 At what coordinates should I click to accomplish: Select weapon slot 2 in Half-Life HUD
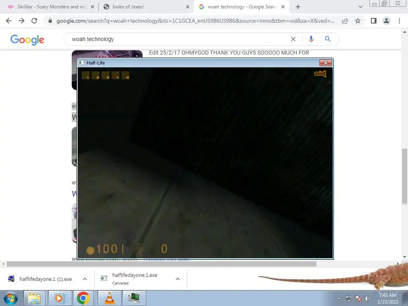tap(96, 75)
